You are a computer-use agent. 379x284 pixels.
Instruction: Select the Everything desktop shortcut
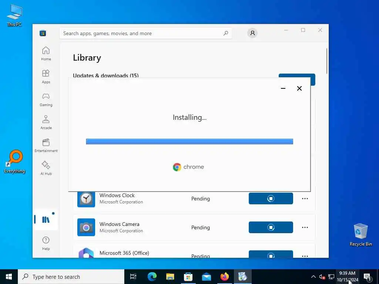(x=14, y=162)
